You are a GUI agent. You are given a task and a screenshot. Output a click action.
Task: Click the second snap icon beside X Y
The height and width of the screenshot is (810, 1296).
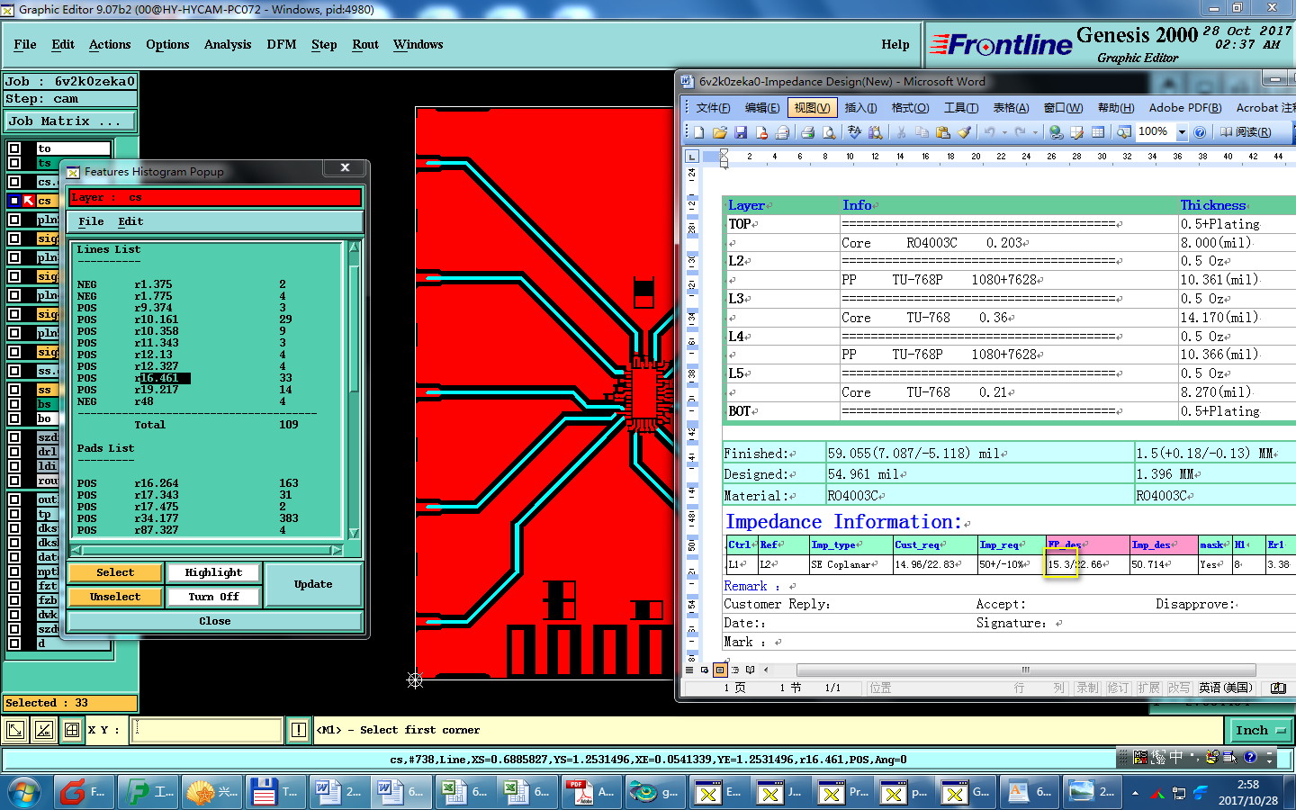pos(43,730)
